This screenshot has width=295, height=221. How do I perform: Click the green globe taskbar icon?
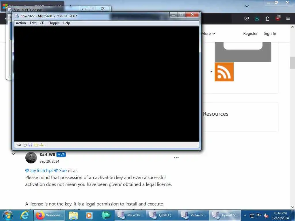[106, 215]
